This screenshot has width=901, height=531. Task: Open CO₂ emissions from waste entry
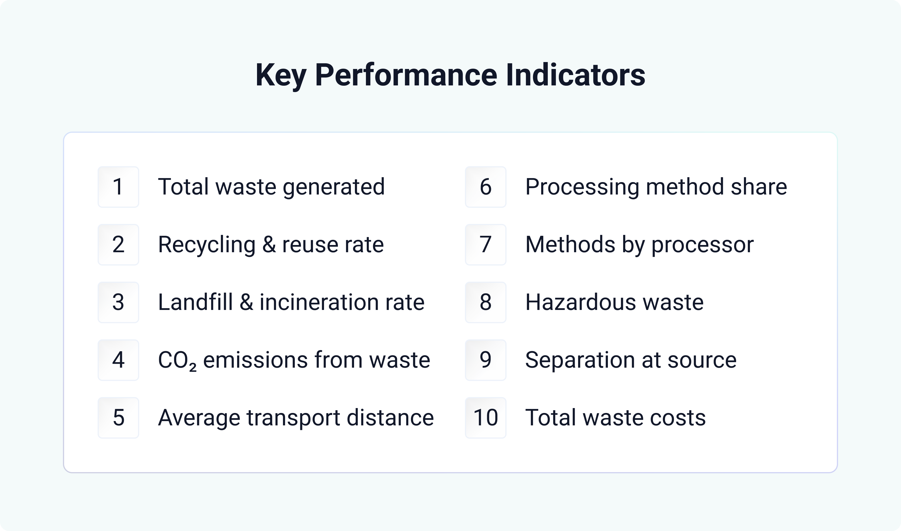(294, 360)
